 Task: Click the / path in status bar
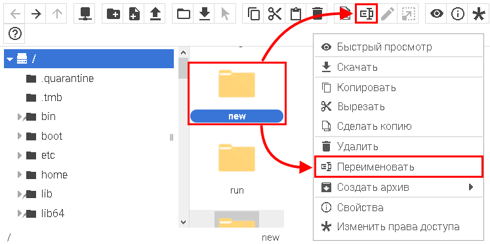[9, 237]
